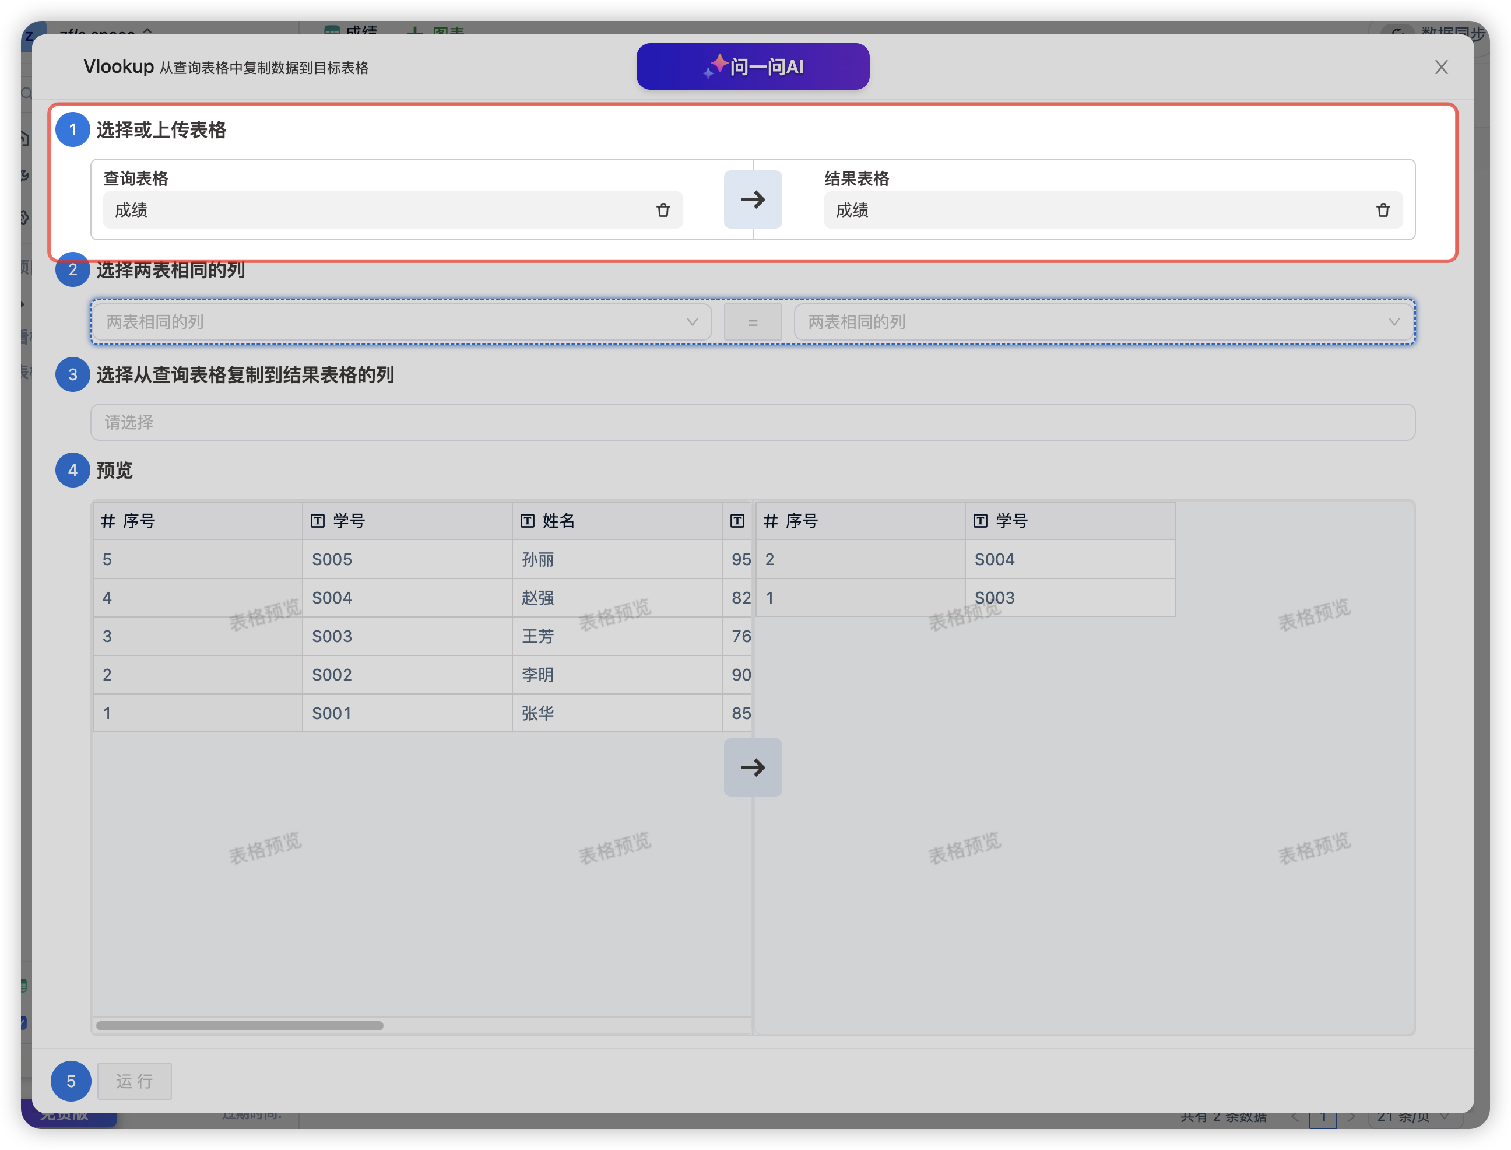Click the score cell 76
1511x1150 pixels.
click(x=737, y=636)
